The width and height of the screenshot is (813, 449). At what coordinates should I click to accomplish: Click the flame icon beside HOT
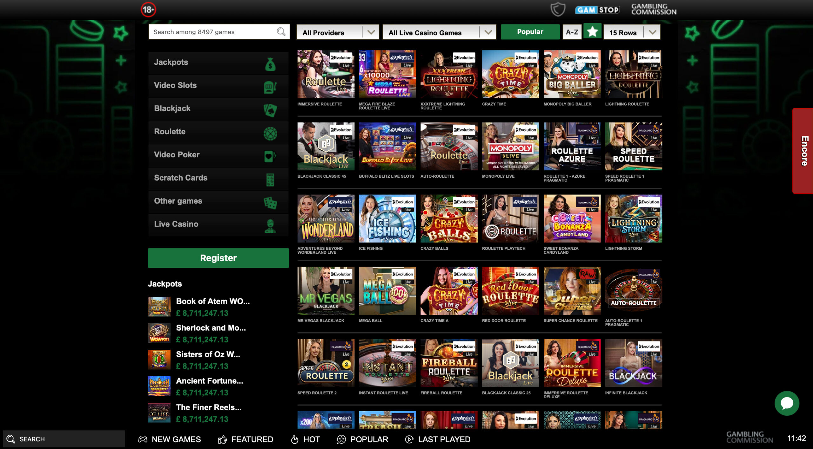[295, 439]
